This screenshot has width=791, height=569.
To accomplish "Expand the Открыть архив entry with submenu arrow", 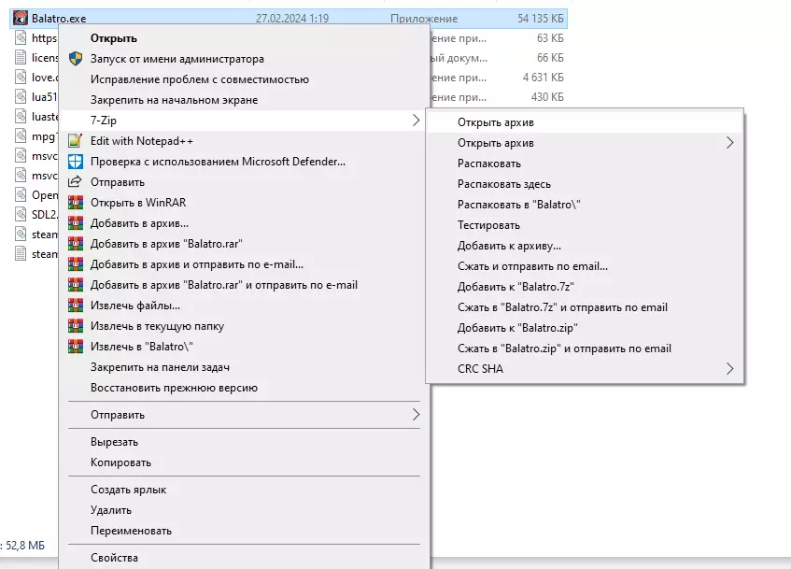I will 585,143.
